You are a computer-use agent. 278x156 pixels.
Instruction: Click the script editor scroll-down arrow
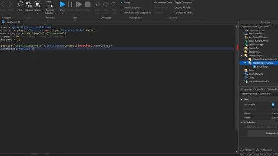coord(236,152)
